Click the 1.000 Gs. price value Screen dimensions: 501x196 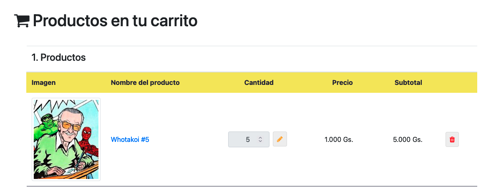(338, 140)
